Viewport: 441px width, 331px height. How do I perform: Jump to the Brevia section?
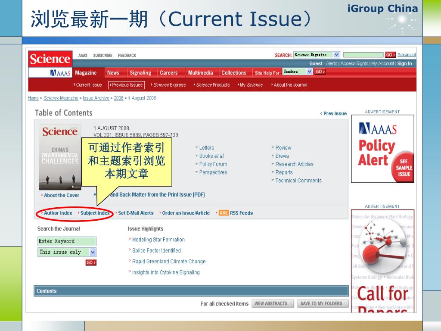[x=282, y=156]
